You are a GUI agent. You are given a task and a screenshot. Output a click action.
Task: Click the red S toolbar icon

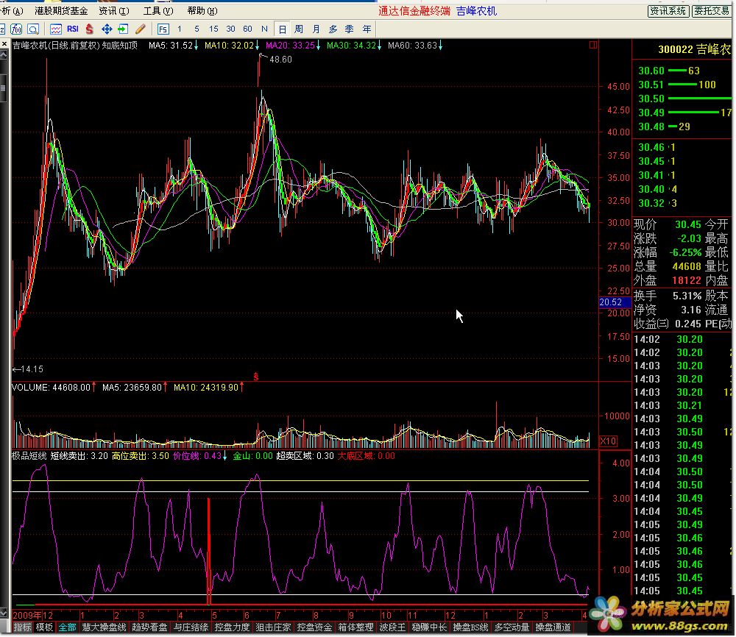(90, 29)
